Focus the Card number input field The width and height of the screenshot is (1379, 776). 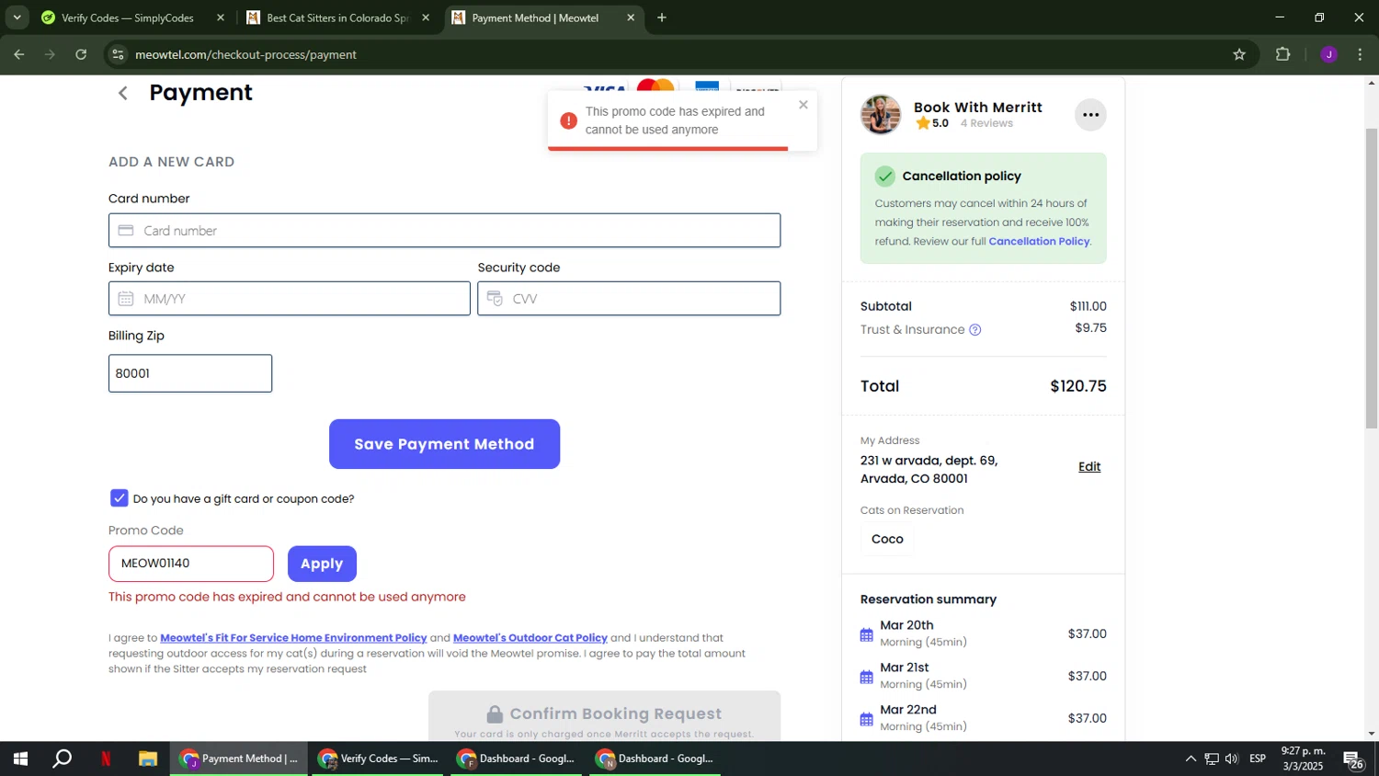(444, 231)
